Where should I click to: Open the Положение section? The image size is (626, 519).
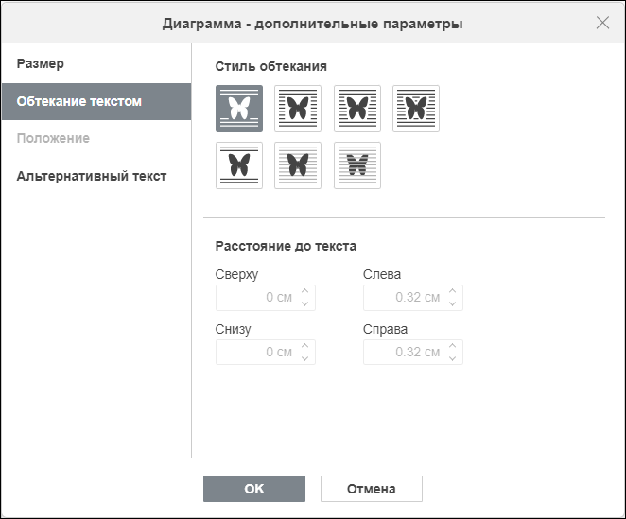pos(96,138)
